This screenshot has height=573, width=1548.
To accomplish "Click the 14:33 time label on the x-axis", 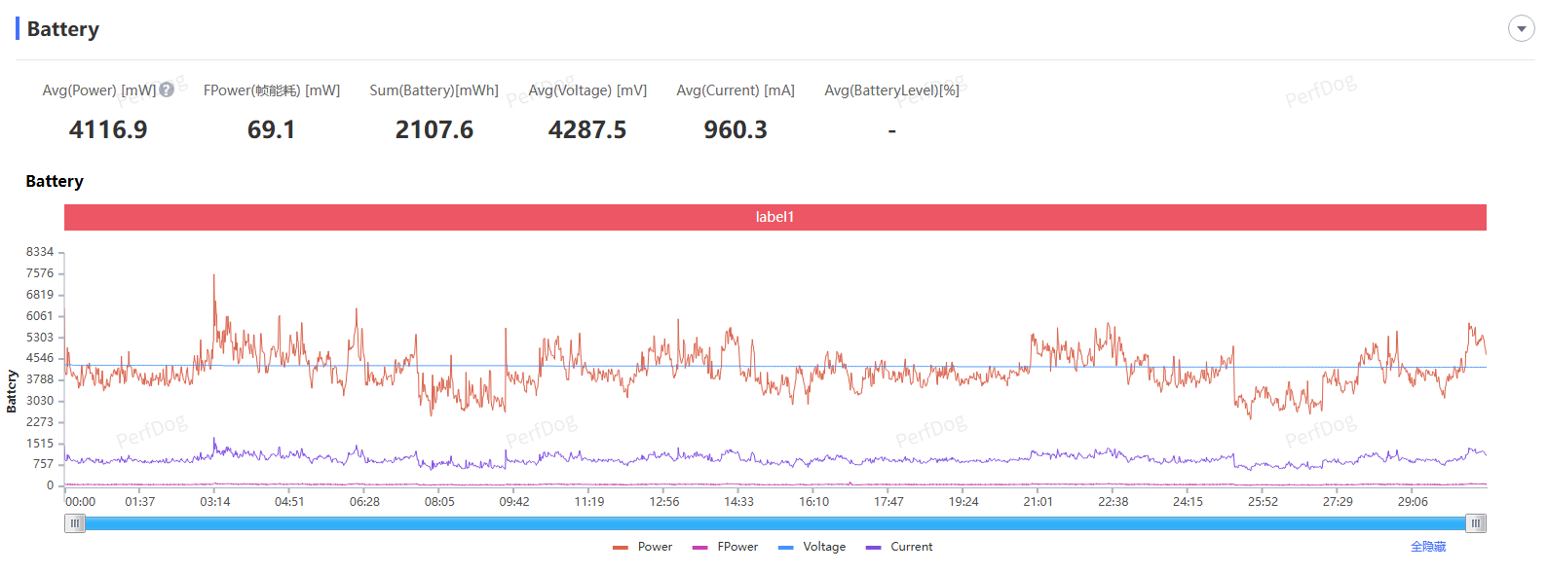I will click(738, 502).
